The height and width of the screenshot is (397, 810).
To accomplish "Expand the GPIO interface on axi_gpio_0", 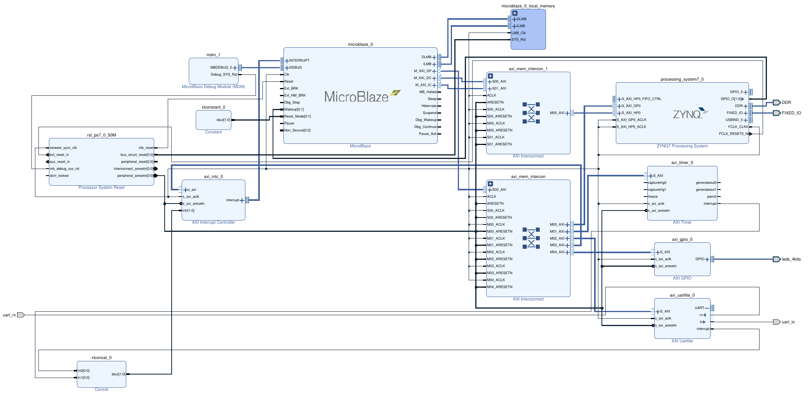I will click(707, 259).
